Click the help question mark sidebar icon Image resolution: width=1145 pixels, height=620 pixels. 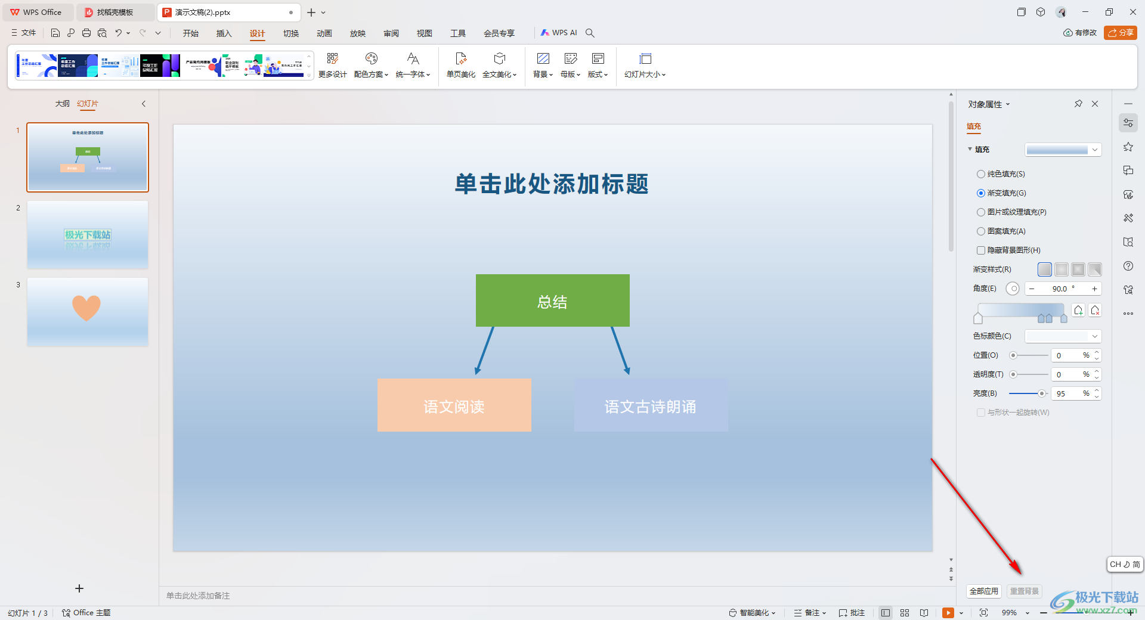[1128, 266]
